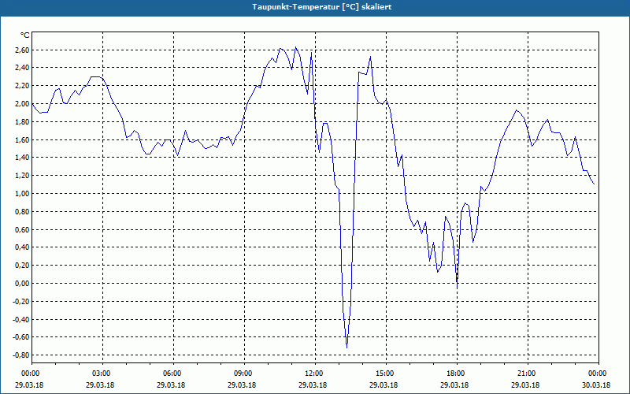Click the '21:00' time label
This screenshot has height=394, width=630.
(x=526, y=374)
